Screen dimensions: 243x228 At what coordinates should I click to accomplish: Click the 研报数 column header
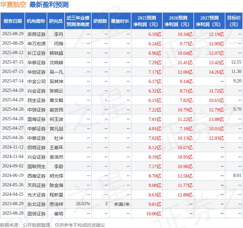(100, 21)
